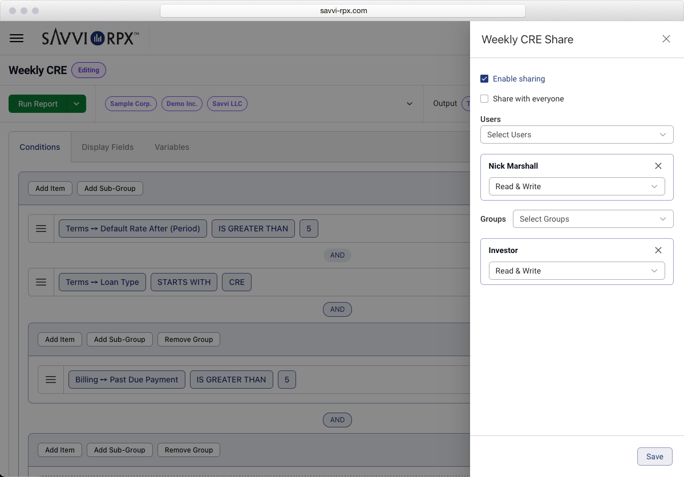Change Investor group permission dropdown
Screen dimensions: 684x477
coord(576,271)
